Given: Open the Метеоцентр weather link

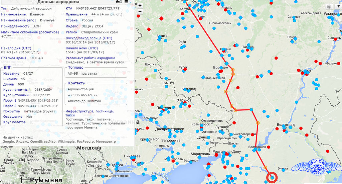Looking at the screenshot, I should (106, 142).
